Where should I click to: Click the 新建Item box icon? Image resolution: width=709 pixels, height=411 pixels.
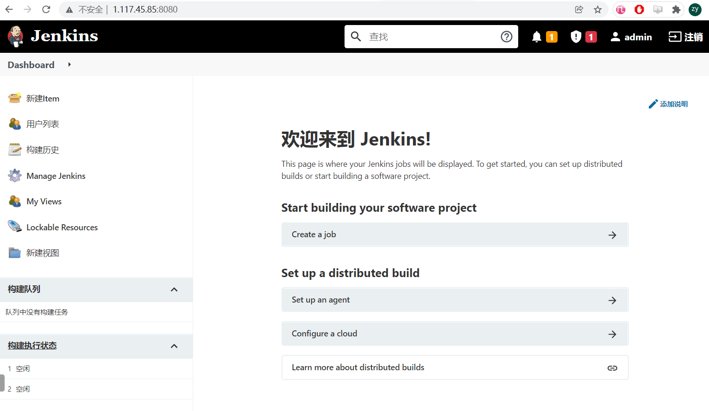coord(15,98)
